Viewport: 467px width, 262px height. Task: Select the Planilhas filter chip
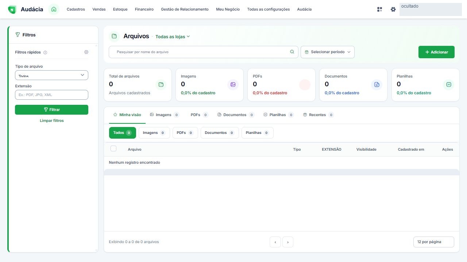tap(258, 133)
